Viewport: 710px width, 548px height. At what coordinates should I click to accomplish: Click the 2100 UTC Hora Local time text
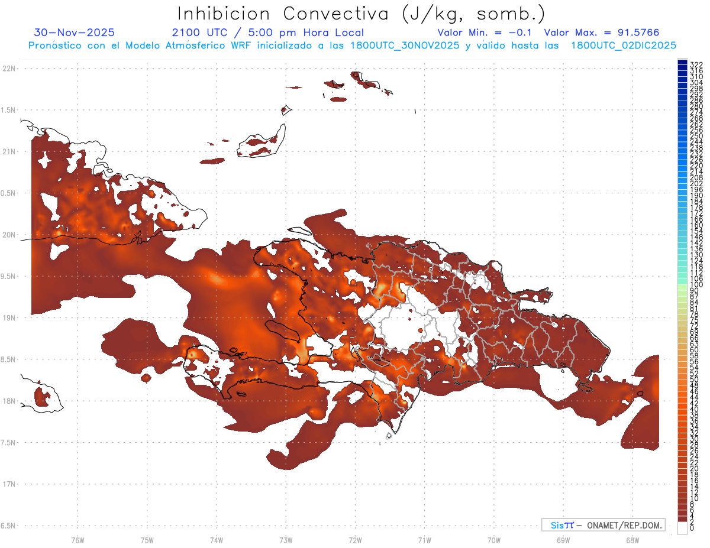pyautogui.click(x=267, y=33)
